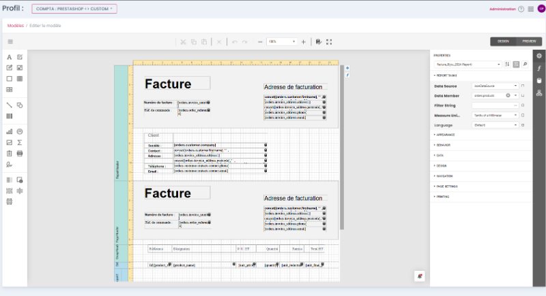The width and height of the screenshot is (546, 296).
Task: Select the printer-shaped toolbox control
Action: 20,153
